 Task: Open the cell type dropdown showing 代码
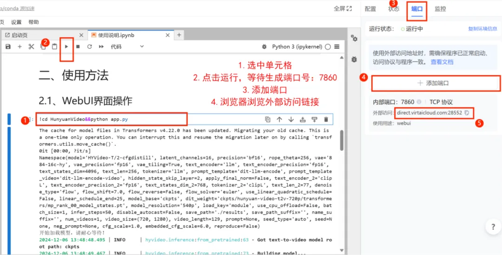coord(127,47)
